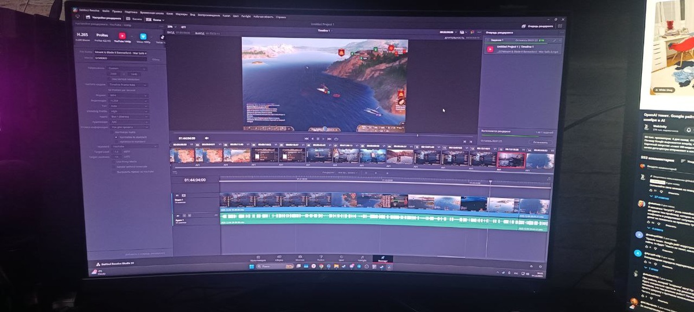The image size is (694, 312).
Task: Switch to the Fairlight page tab
Action: [x=362, y=258]
